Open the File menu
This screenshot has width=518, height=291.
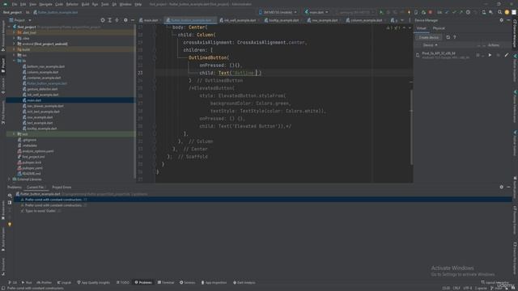pyautogui.click(x=15, y=4)
